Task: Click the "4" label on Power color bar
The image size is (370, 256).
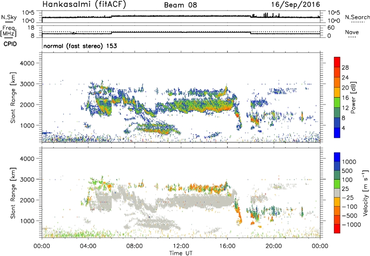Action: coord(344,128)
